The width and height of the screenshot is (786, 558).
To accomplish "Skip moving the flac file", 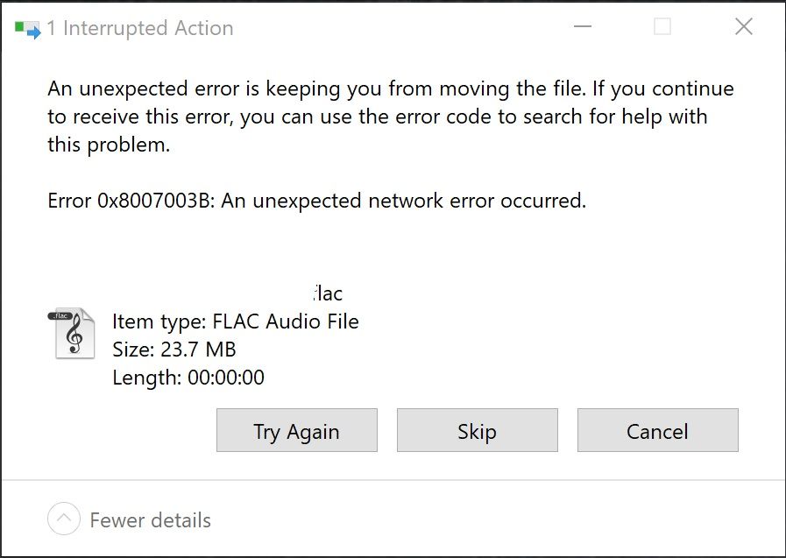I will pyautogui.click(x=477, y=430).
